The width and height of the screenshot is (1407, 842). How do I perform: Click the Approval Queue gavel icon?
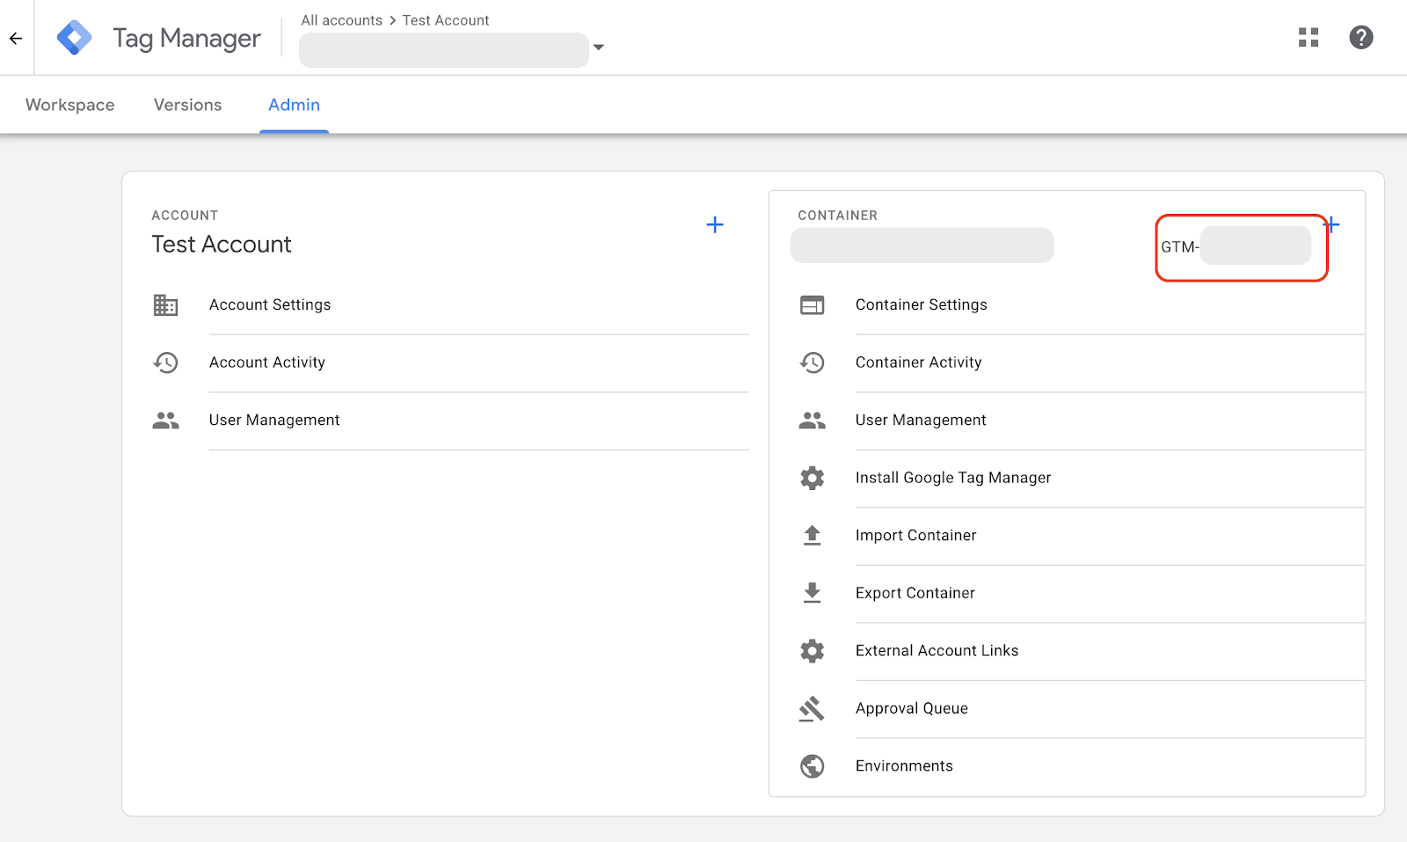pyautogui.click(x=812, y=708)
